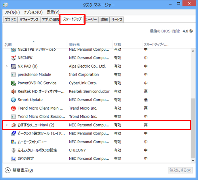Click the 左右スクロールボタンの設定 mouse icon

[x=13, y=150]
